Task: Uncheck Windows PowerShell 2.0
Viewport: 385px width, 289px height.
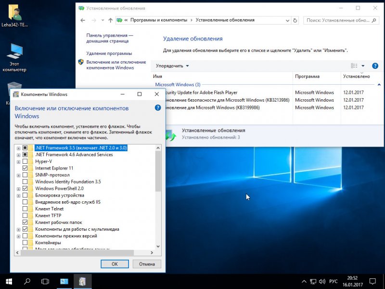Action: tap(25, 188)
